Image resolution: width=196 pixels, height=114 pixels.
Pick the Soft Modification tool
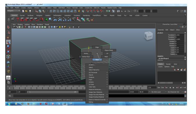pos(8,62)
